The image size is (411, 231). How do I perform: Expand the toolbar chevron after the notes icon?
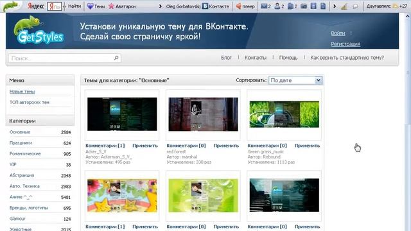pos(335,6)
